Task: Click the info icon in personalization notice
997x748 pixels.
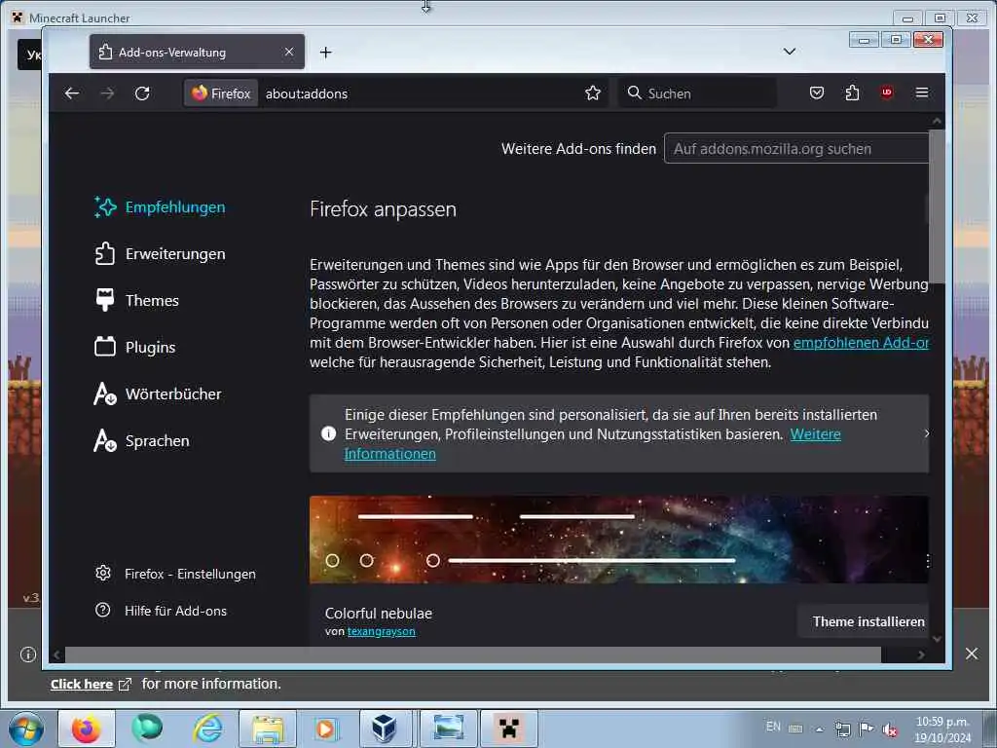Action: point(329,433)
